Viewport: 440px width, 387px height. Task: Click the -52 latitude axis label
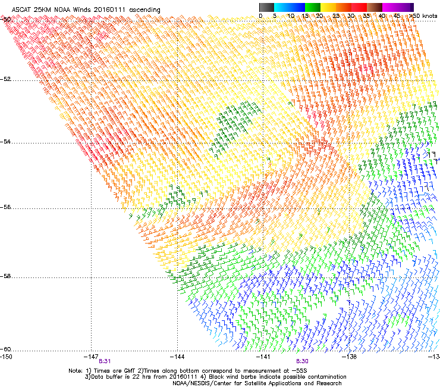[5, 79]
